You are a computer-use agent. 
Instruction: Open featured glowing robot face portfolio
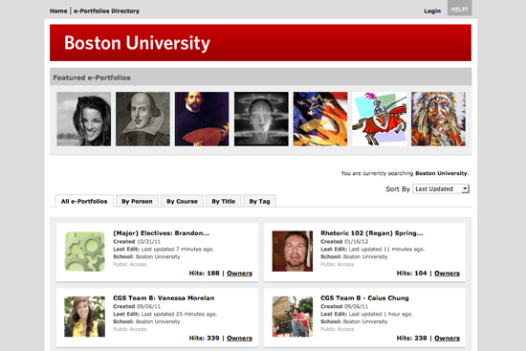click(x=261, y=119)
